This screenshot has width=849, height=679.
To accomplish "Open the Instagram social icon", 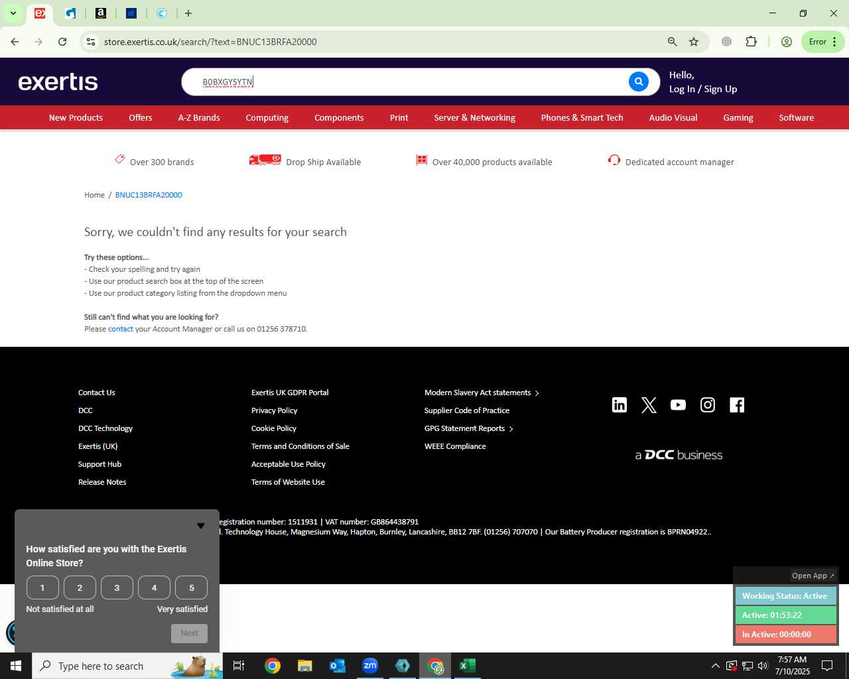I will (708, 404).
